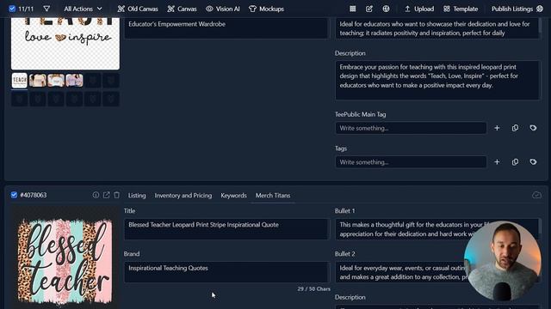This screenshot has width=551, height=309.
Task: Click copy icon next to Tags field
Action: 515,162
